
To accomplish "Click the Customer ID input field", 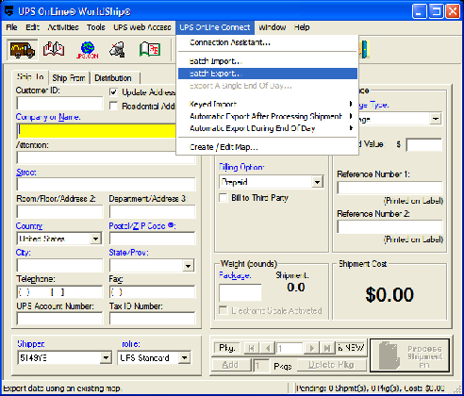I will coord(59,104).
